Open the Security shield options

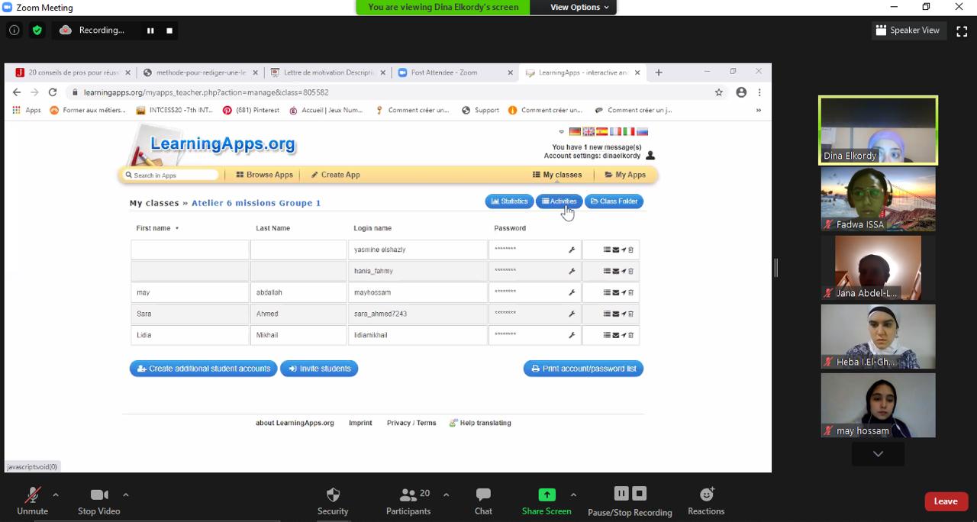click(333, 500)
